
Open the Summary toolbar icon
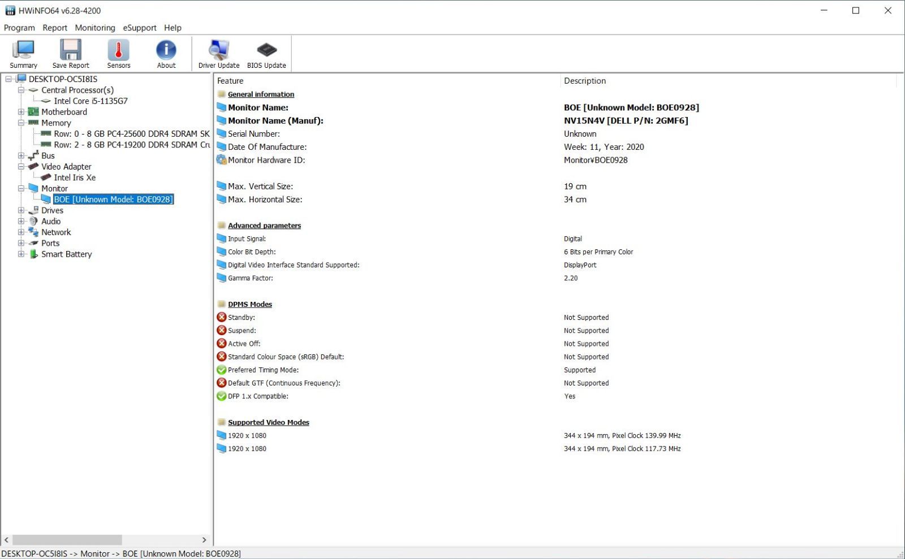(23, 54)
